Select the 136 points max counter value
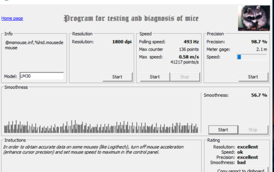The image size is (274, 172). tap(189, 49)
